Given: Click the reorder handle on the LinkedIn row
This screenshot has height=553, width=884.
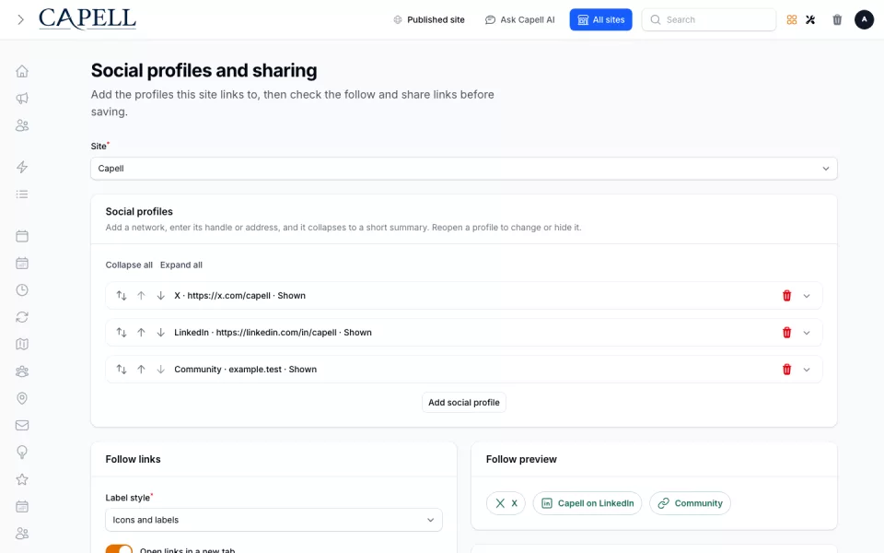Looking at the screenshot, I should (122, 333).
